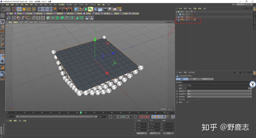This screenshot has width=256, height=138.
Task: Open ProRender menu in viewport
Action: [43, 22]
